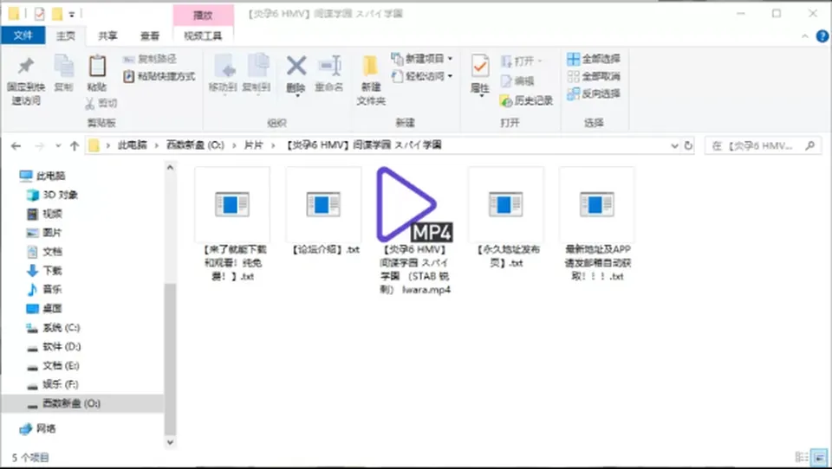Click the navigation pane vertical scrollbar
The height and width of the screenshot is (469, 832).
[x=170, y=305]
